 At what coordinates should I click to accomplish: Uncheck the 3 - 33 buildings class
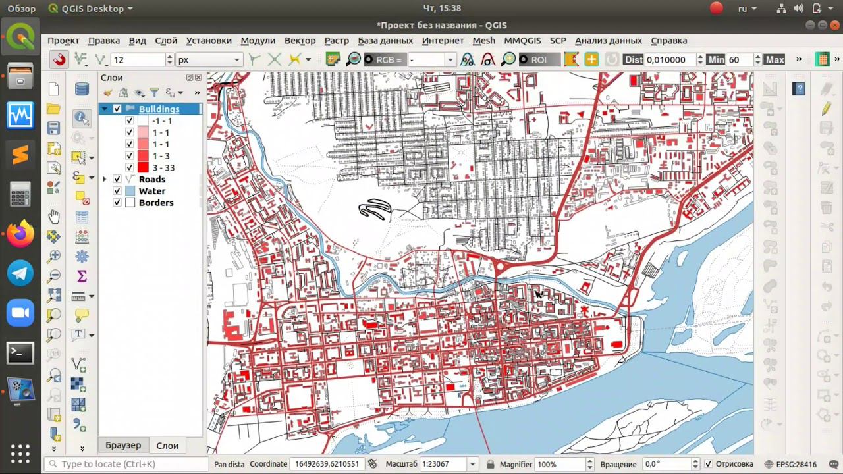(x=129, y=168)
